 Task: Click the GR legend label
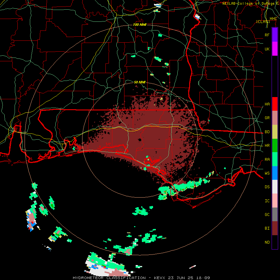coord(267,118)
